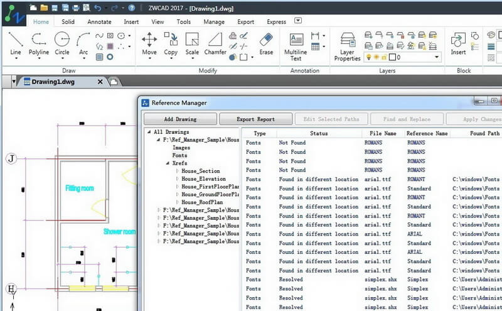
Task: Open the Insert ribbon tab
Action: tap(131, 22)
